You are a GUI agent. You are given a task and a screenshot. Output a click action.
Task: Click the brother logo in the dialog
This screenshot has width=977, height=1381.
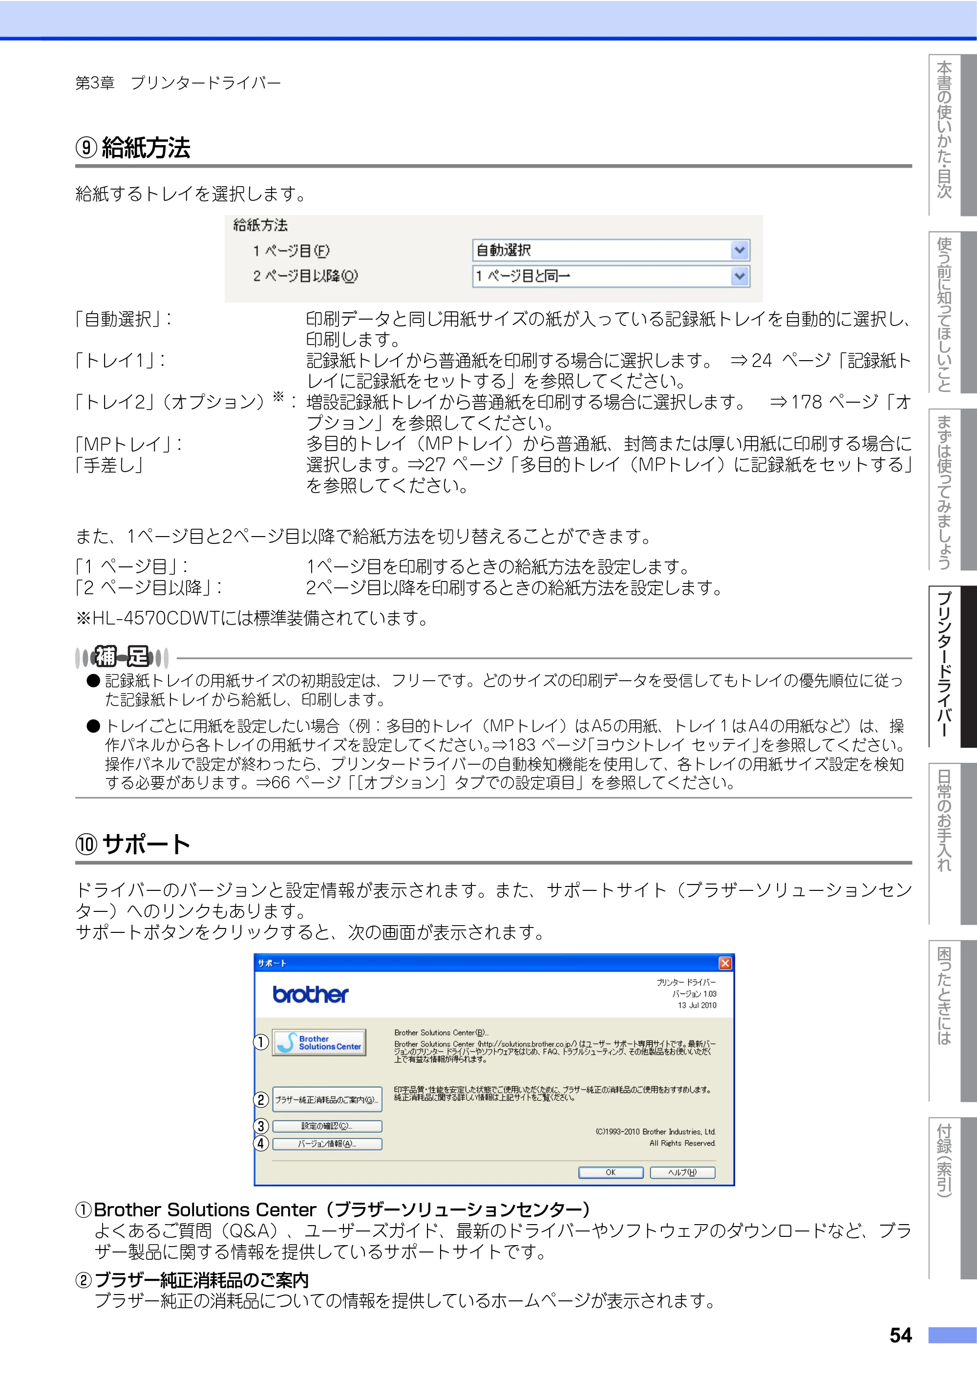310,994
